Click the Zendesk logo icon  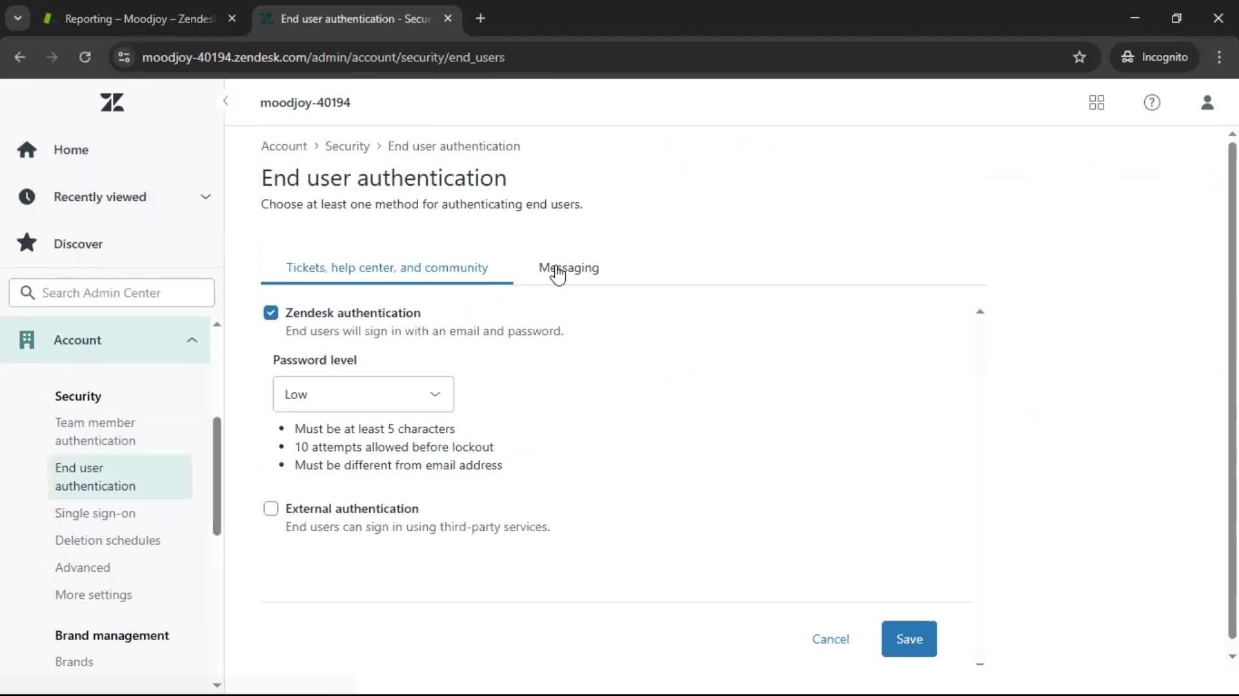tap(112, 102)
